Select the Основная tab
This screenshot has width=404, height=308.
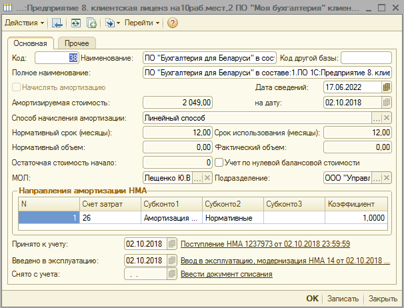pos(31,43)
